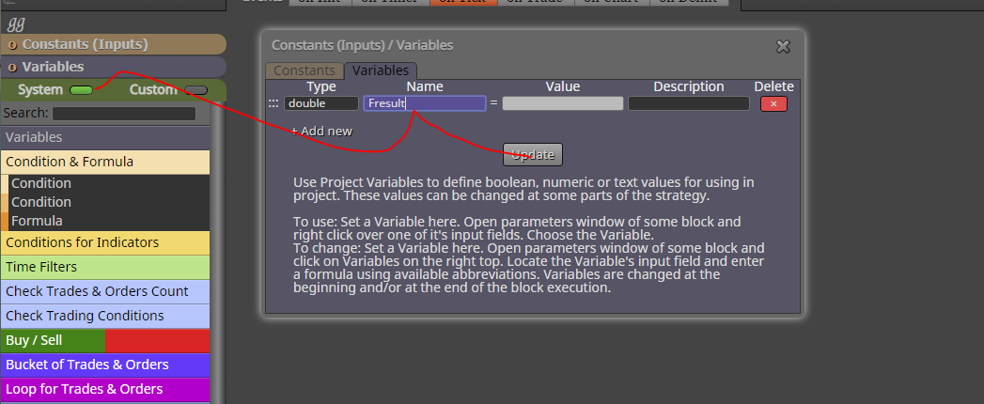The image size is (984, 404).
Task: Expand Check Trading Conditions category
Action: tap(105, 317)
